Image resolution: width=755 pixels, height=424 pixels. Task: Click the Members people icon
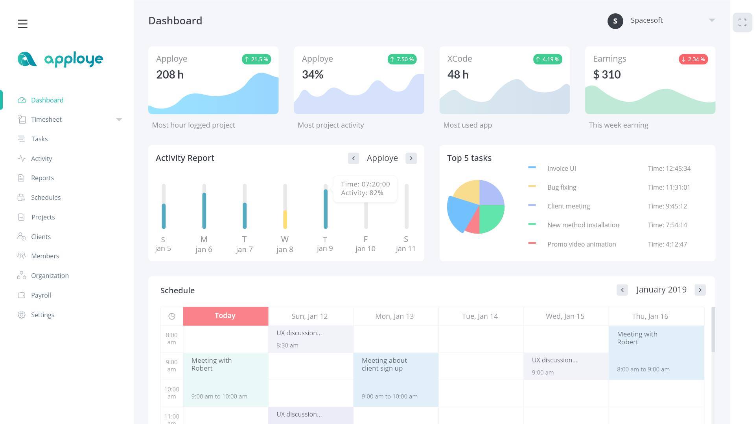coord(21,256)
